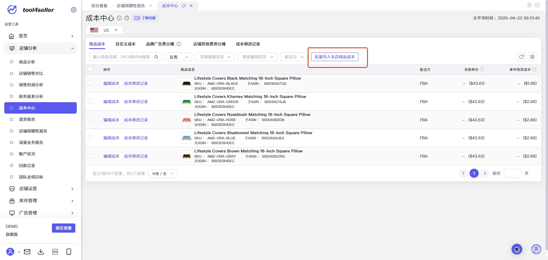Open the customer support headset icon

(536, 249)
